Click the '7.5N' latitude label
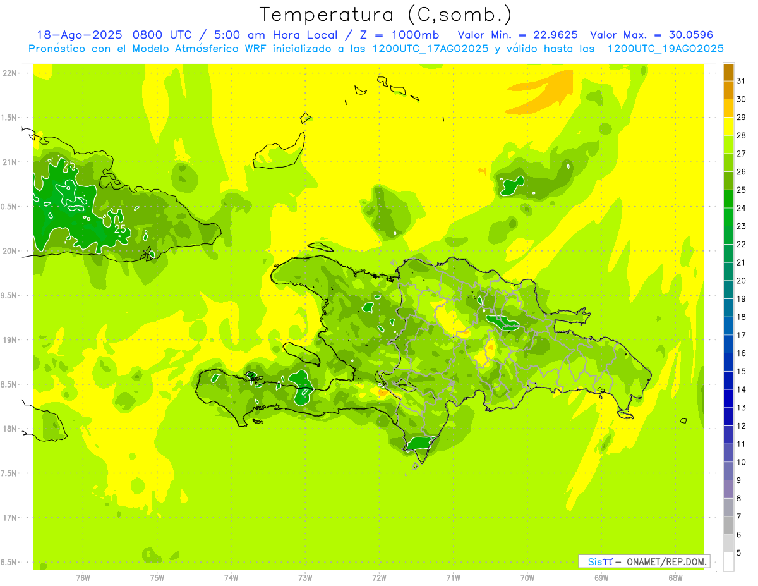 (x=9, y=473)
